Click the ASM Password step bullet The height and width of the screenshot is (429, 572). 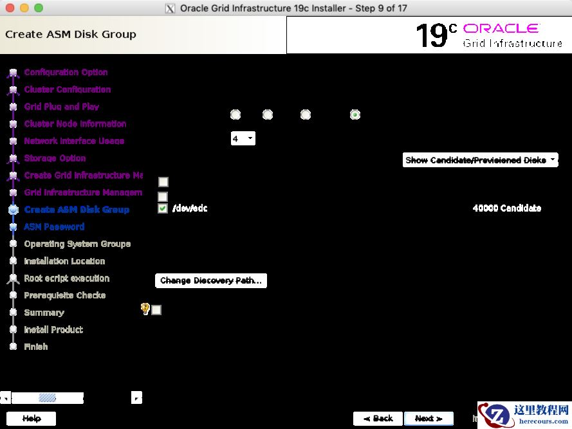pyautogui.click(x=13, y=226)
